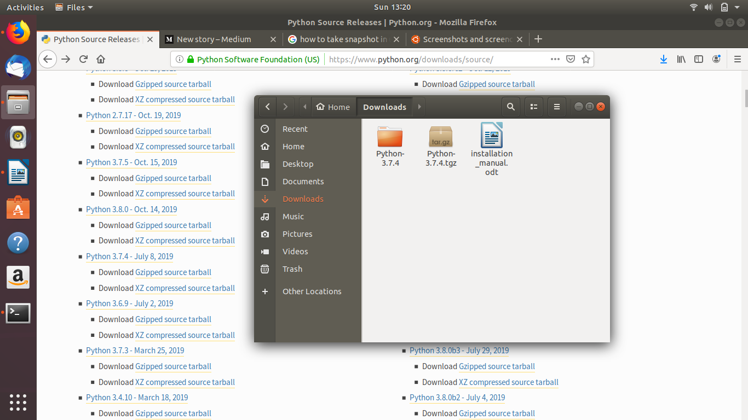Click the Files icon in the dock
Screen dimensions: 748x420
click(x=18, y=102)
